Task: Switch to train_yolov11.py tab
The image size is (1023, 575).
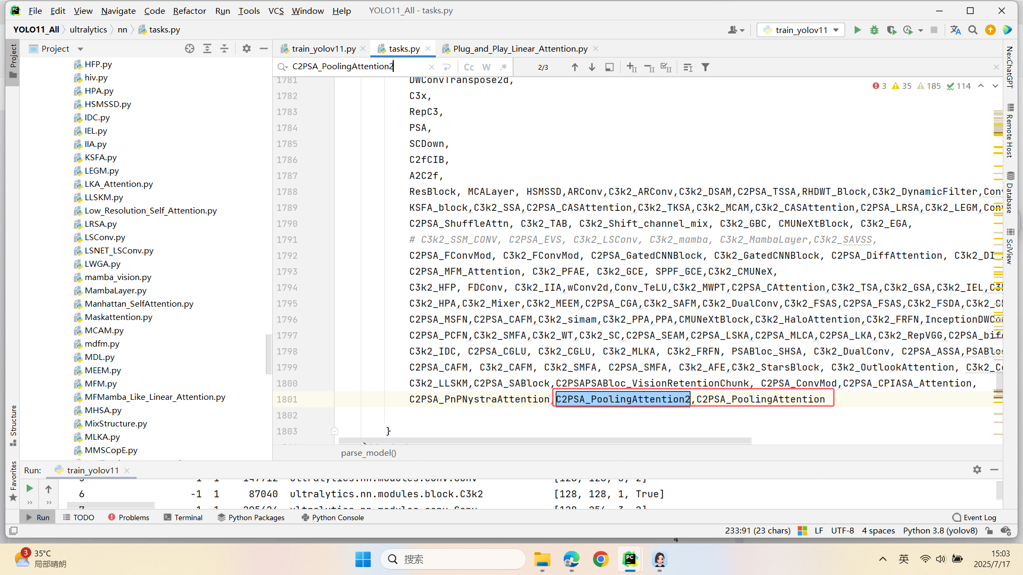Action: click(323, 48)
